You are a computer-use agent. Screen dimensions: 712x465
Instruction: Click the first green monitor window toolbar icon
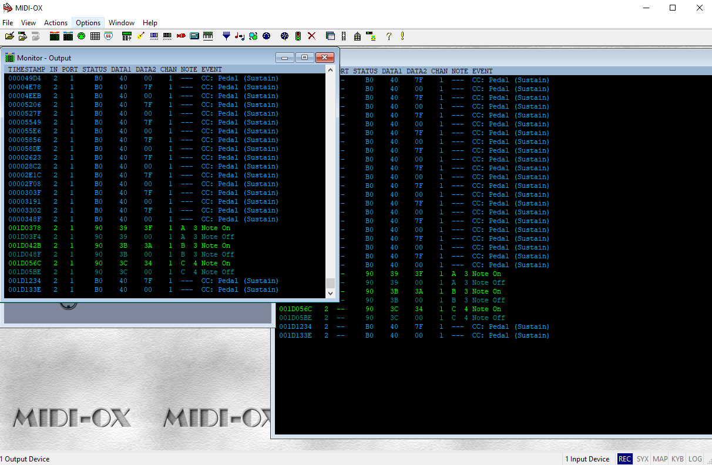click(55, 36)
